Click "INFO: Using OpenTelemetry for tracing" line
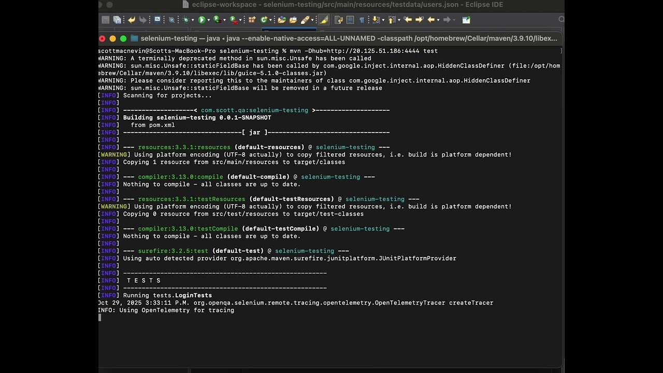The image size is (663, 373). click(166, 310)
